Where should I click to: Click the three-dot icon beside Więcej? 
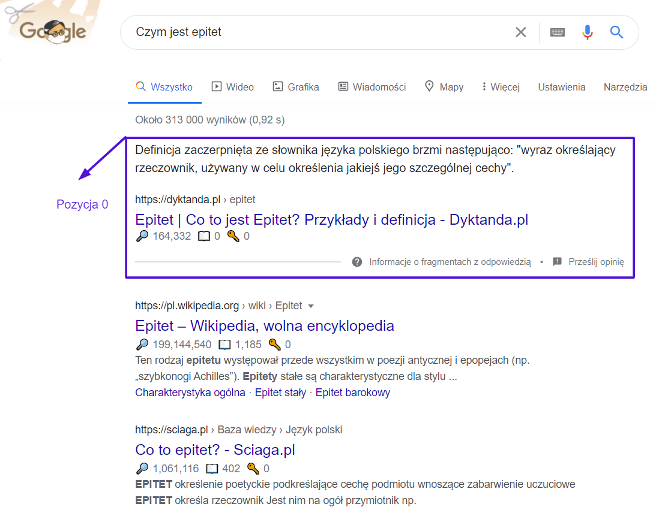(x=484, y=86)
